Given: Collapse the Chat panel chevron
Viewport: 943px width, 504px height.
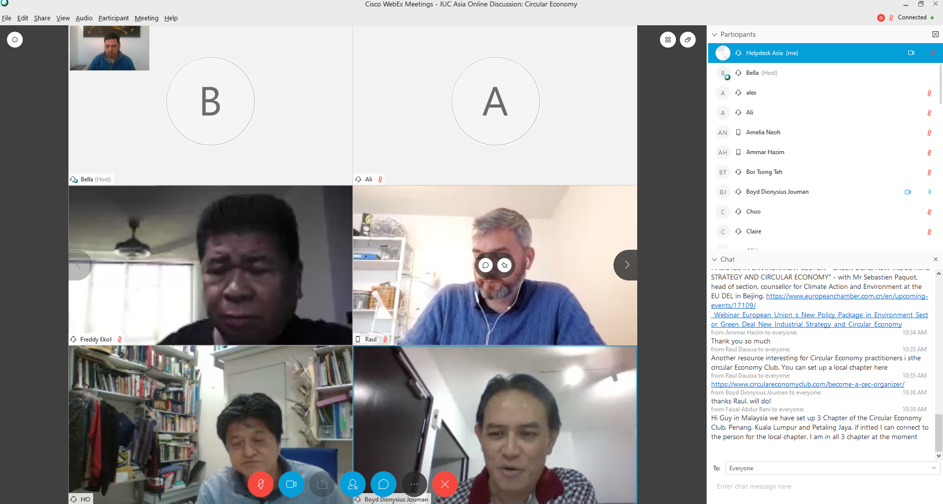Looking at the screenshot, I should click(715, 260).
